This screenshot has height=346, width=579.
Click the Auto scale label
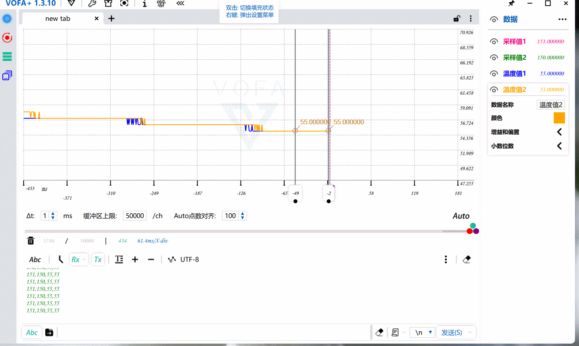461,216
